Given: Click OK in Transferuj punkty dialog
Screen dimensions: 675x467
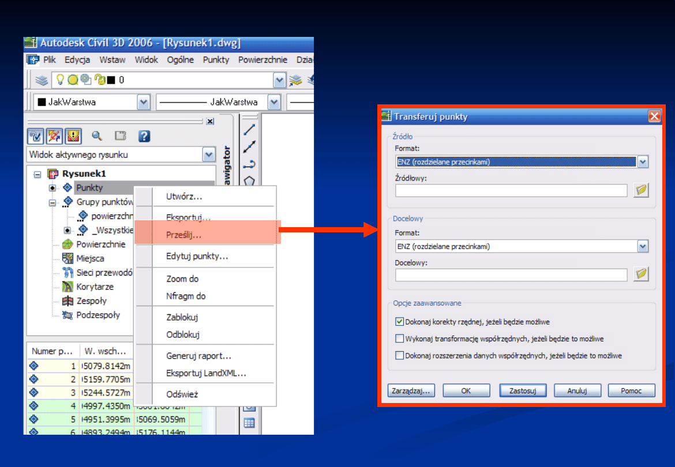Looking at the screenshot, I should click(466, 390).
